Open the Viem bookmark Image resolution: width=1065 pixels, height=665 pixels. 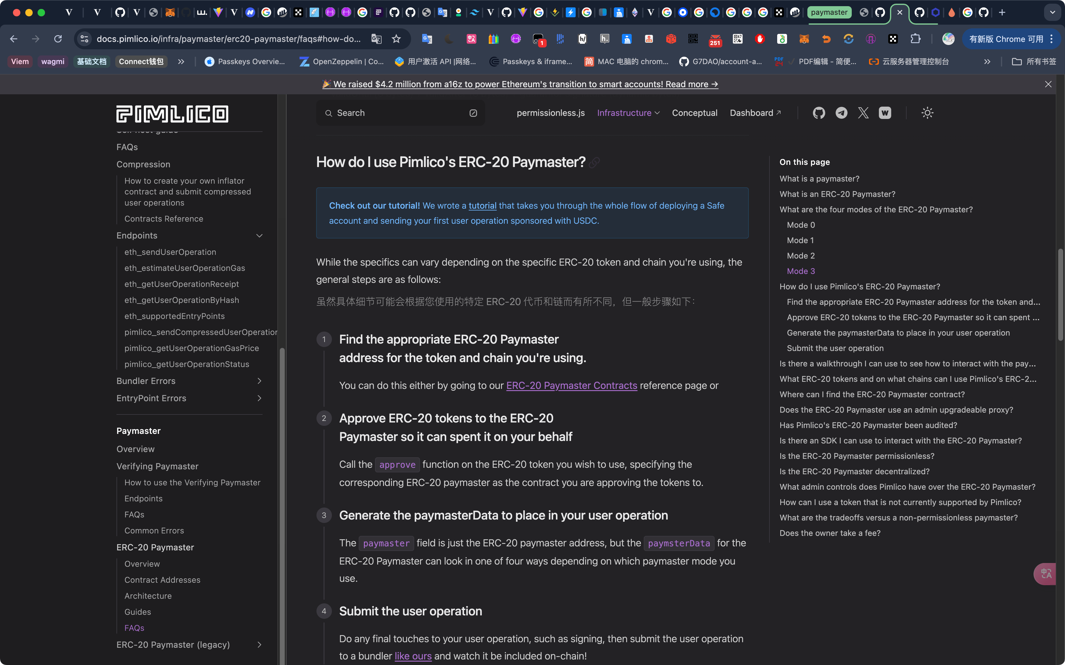point(20,62)
